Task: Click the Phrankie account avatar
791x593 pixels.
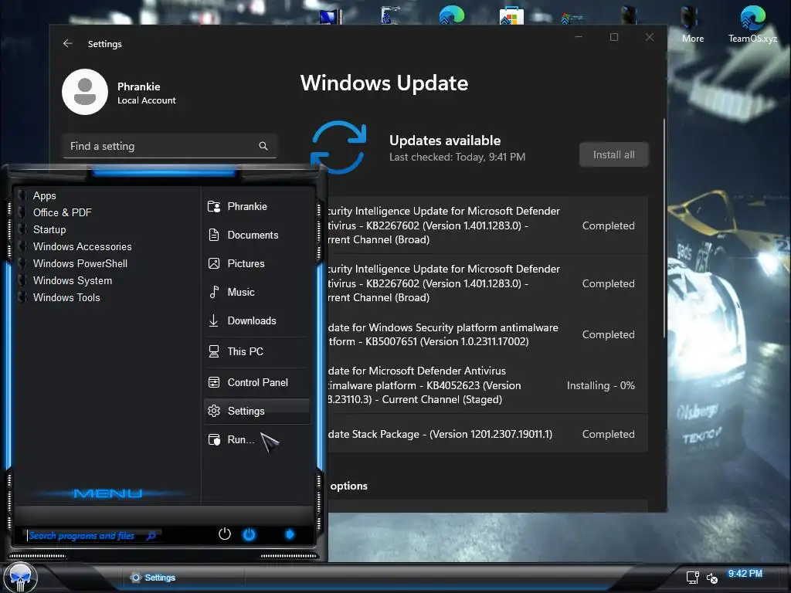Action: coord(85,92)
